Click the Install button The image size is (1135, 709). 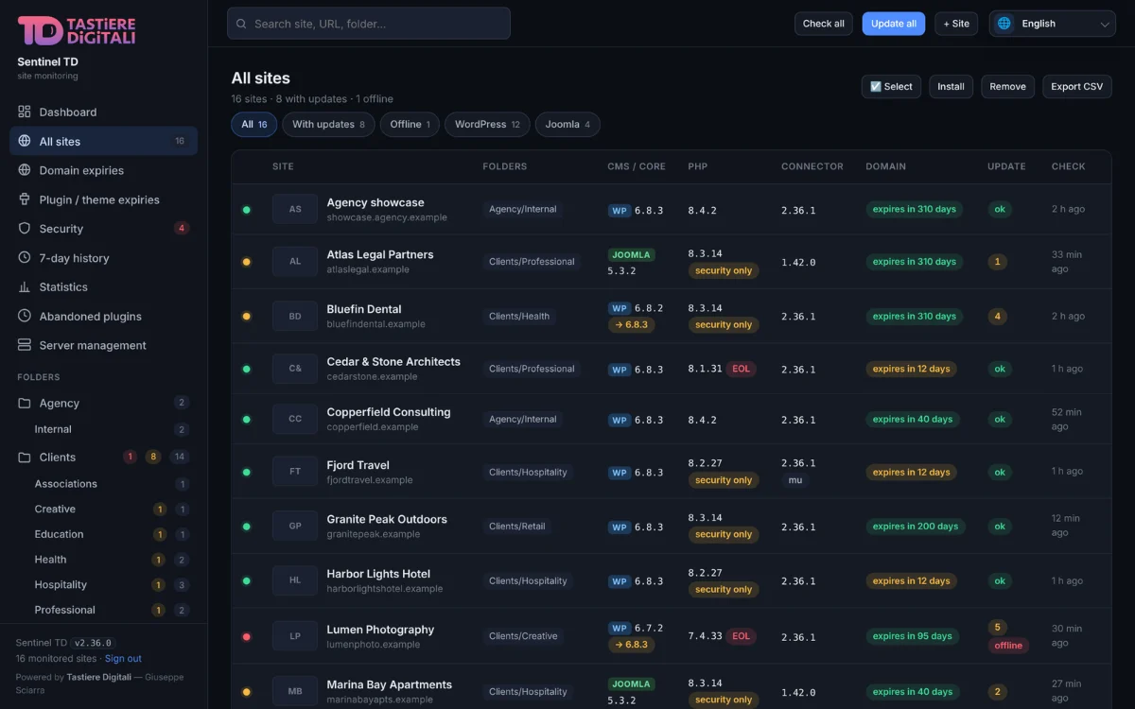click(x=951, y=86)
